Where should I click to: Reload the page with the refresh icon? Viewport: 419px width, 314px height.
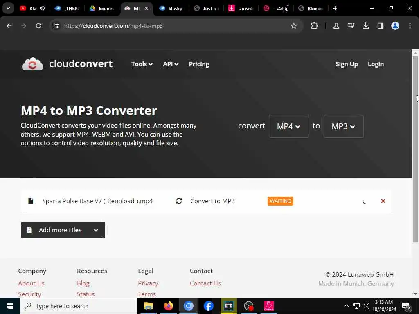click(x=38, y=26)
